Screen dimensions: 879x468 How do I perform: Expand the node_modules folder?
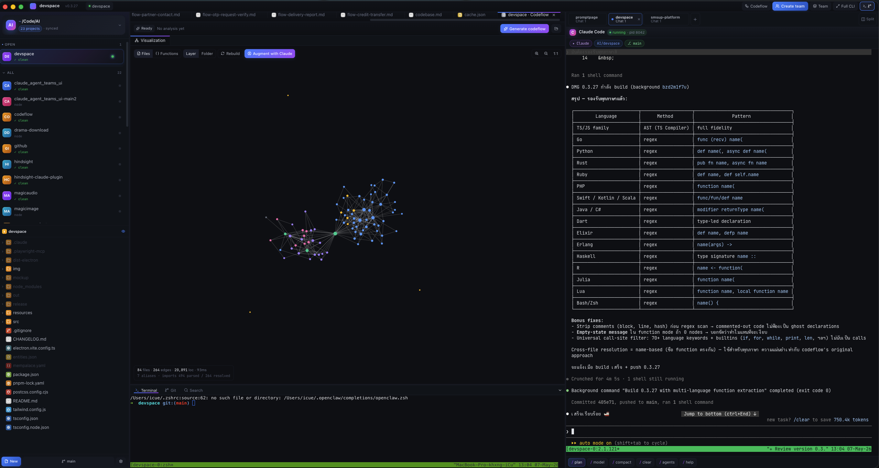point(3,287)
